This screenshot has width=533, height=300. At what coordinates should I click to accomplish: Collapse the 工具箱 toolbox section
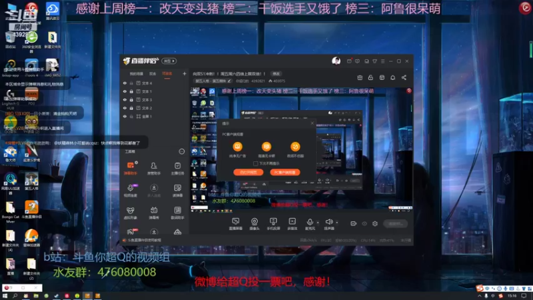181,151
